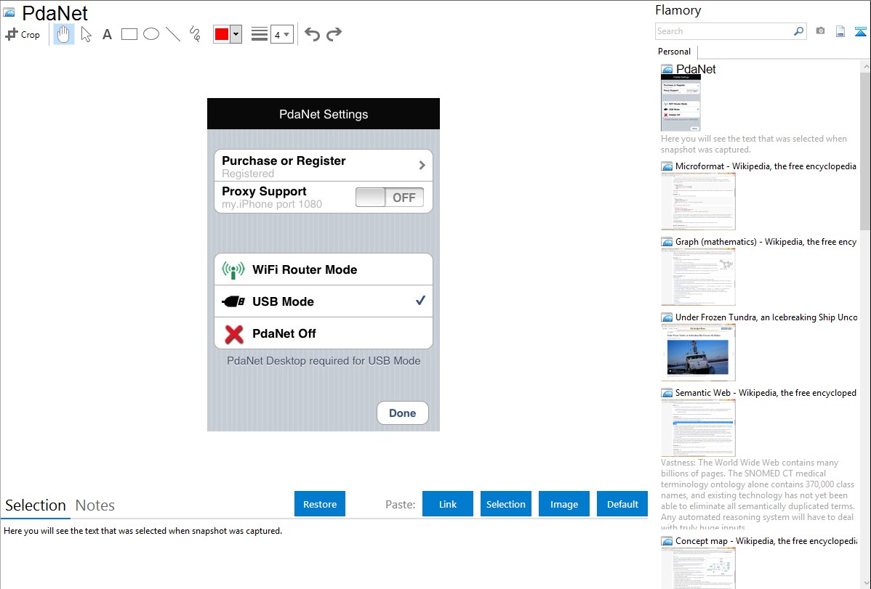Open the Personal tab

click(675, 51)
